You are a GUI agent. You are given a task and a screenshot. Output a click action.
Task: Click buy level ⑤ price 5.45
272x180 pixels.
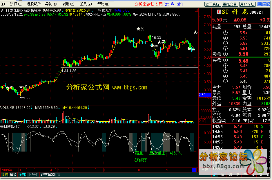pyautogui.click(x=244, y=82)
